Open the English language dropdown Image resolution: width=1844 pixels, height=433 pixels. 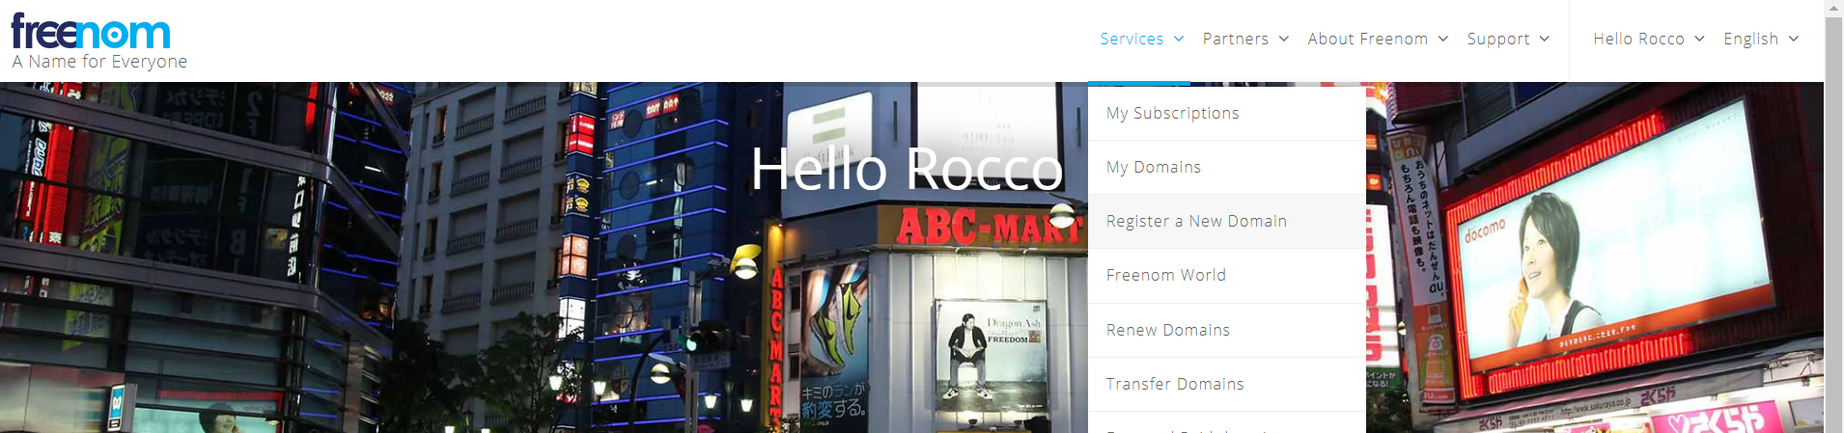click(1761, 39)
